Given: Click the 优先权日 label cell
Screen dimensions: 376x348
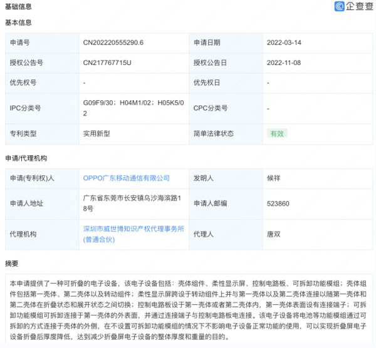Looking at the screenshot, I should (226, 83).
